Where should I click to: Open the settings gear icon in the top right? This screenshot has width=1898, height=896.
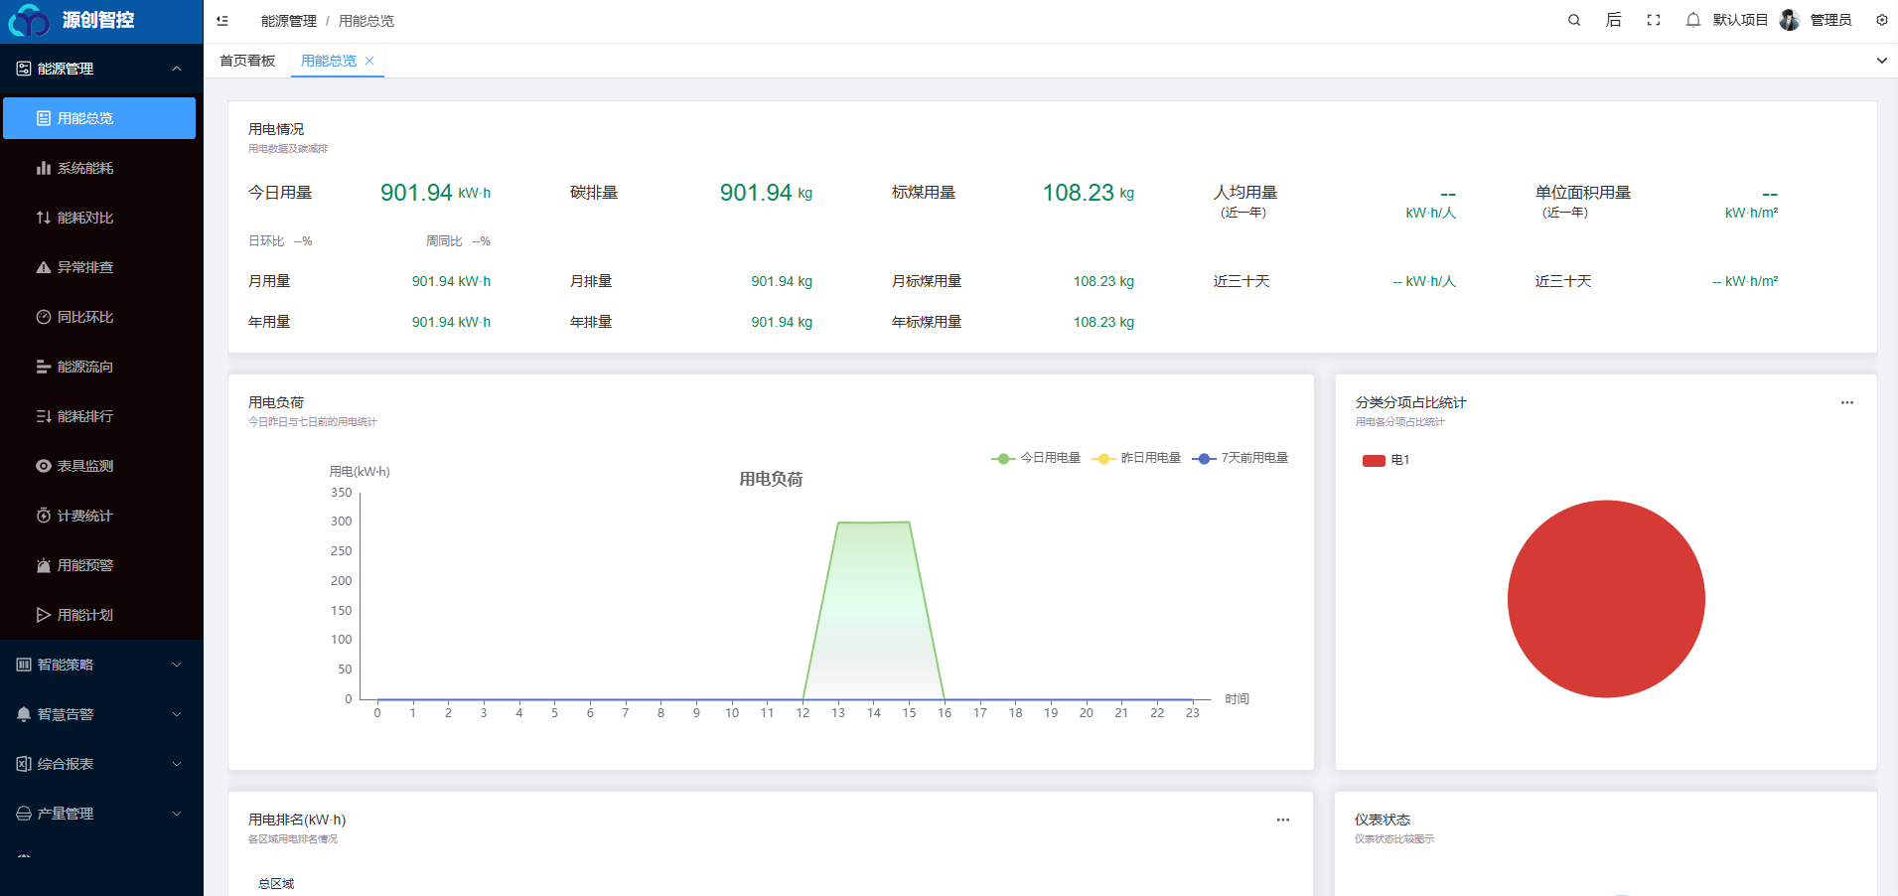[x=1881, y=20]
